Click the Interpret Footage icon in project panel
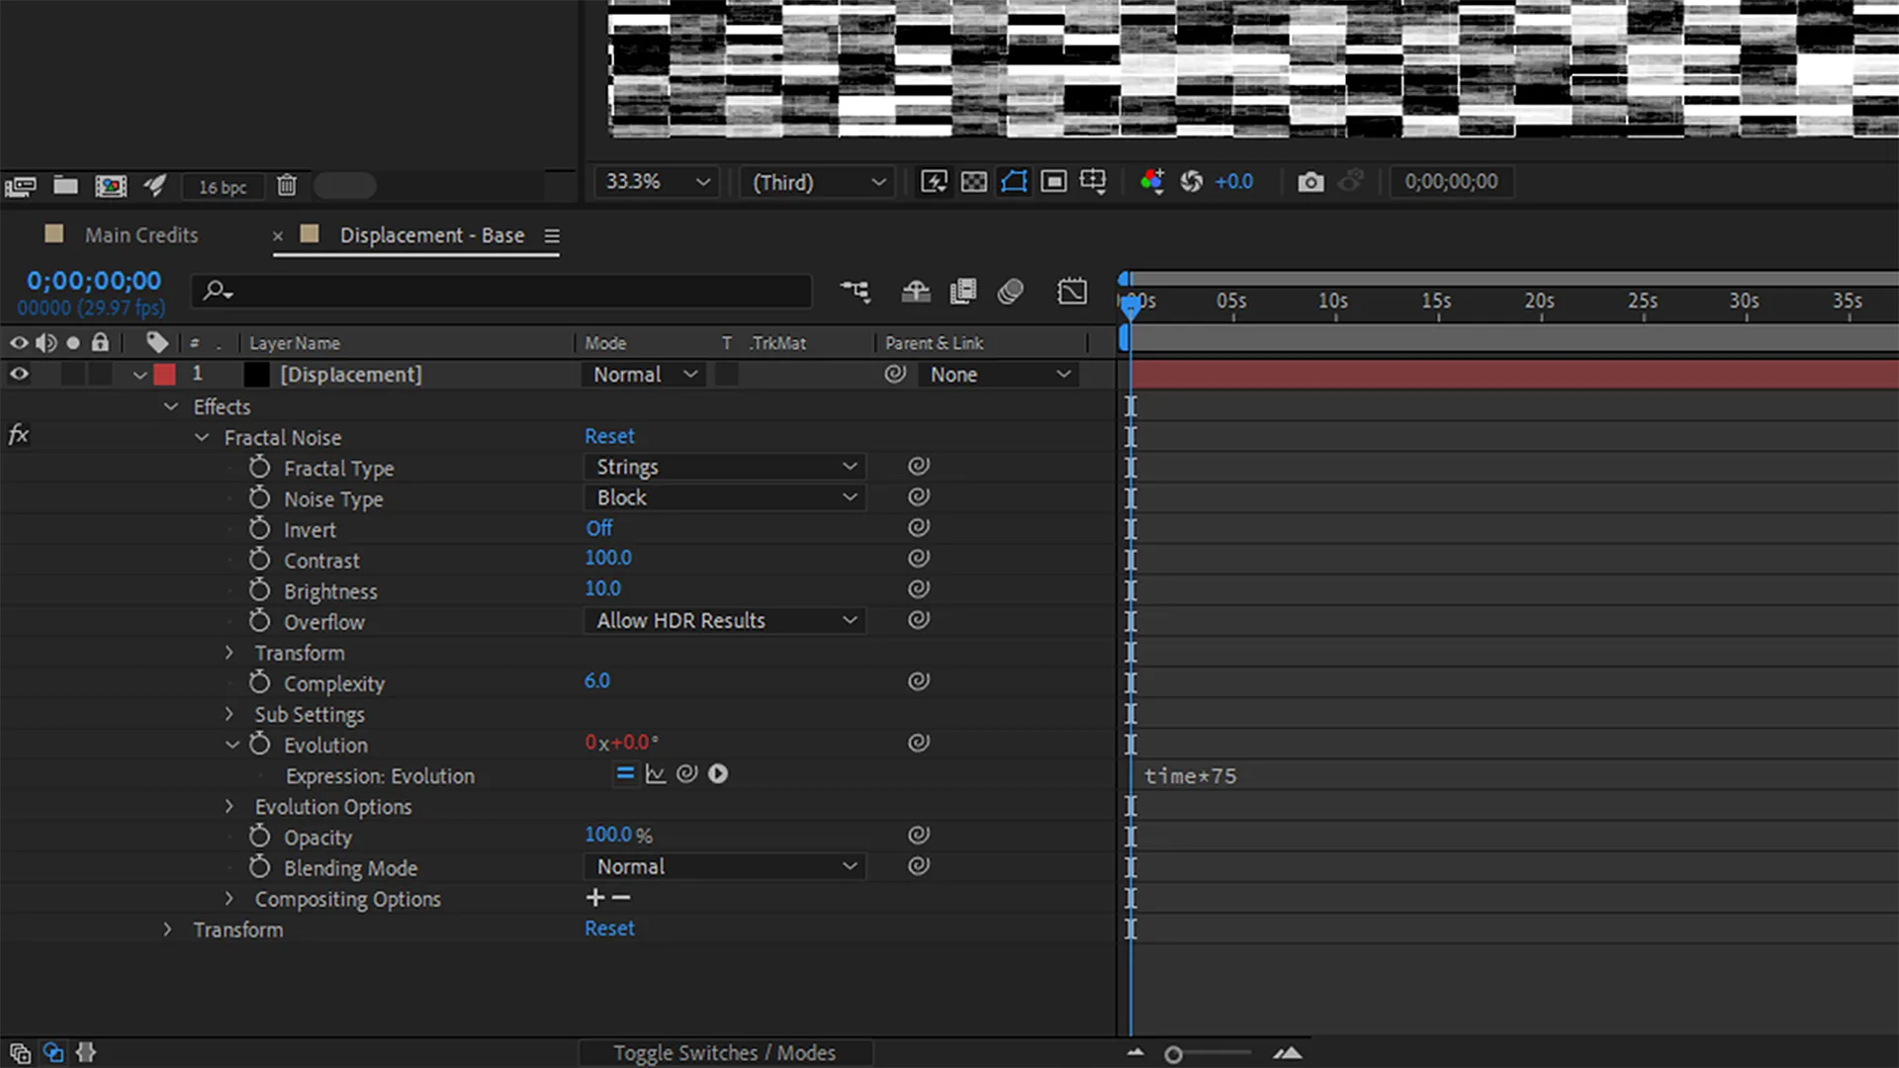Image resolution: width=1899 pixels, height=1068 pixels. [x=21, y=186]
